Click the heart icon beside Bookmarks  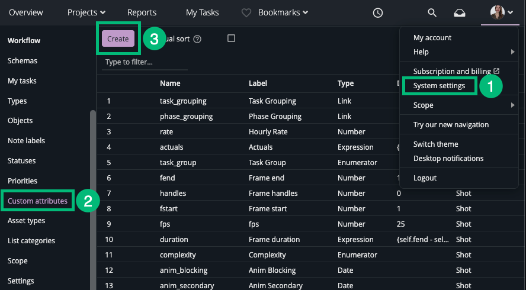click(x=247, y=12)
